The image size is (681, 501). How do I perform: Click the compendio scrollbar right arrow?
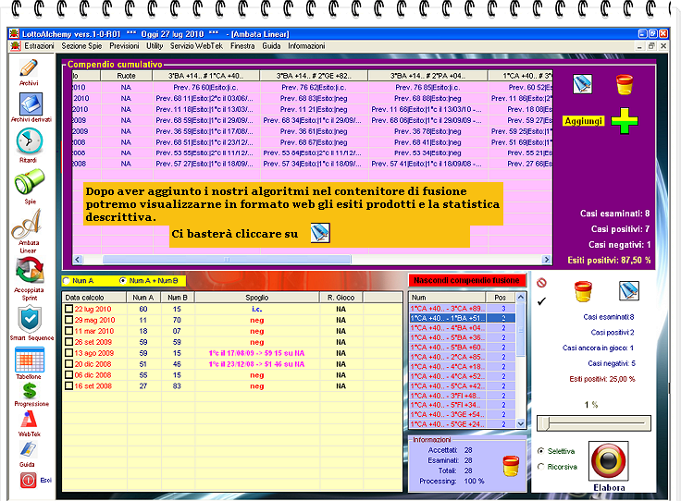pos(547,260)
